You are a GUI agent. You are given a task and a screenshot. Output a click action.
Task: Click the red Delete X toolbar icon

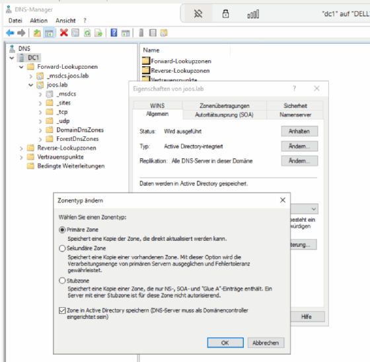pos(63,32)
